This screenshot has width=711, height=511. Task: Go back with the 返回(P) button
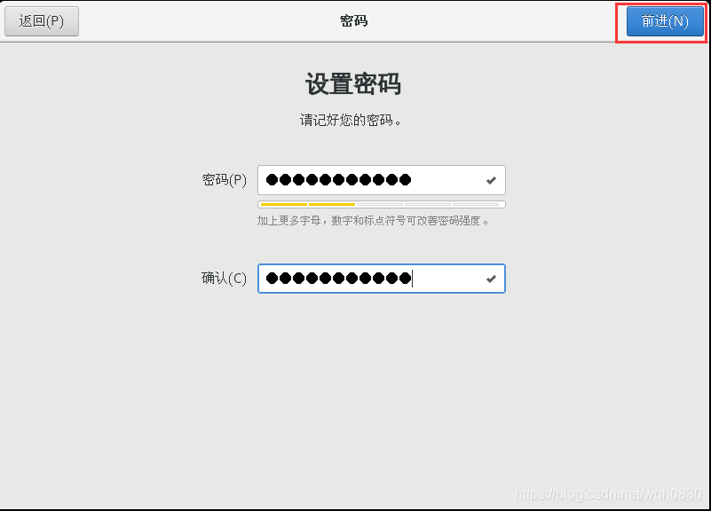[x=42, y=21]
